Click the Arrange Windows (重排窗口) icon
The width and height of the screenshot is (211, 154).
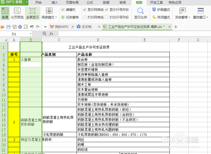pyautogui.click(x=200, y=11)
